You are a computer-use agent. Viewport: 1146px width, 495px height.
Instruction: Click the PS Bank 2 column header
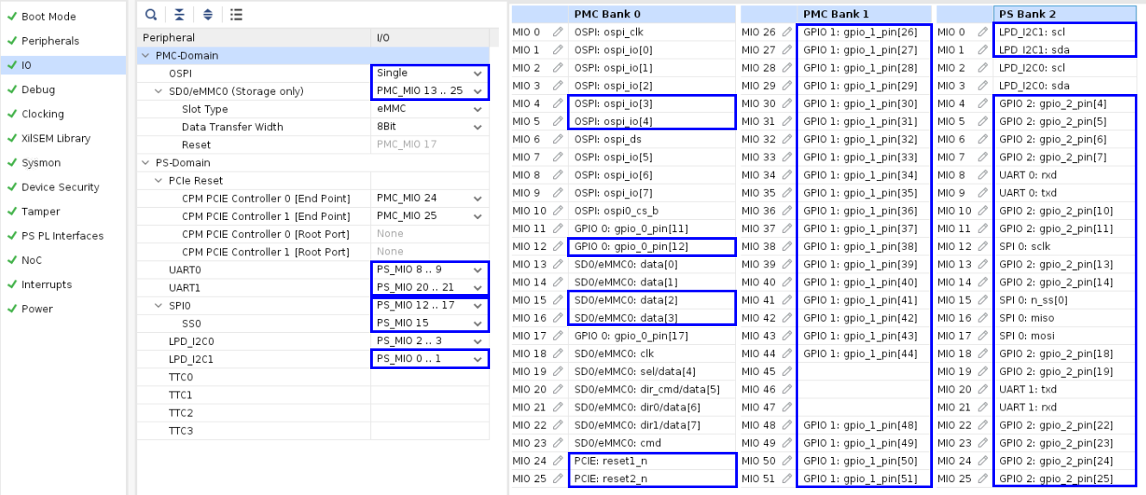click(x=1036, y=14)
